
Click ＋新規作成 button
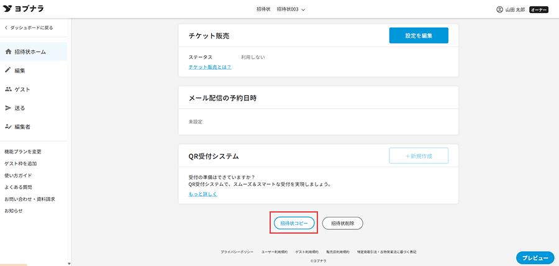coord(419,155)
